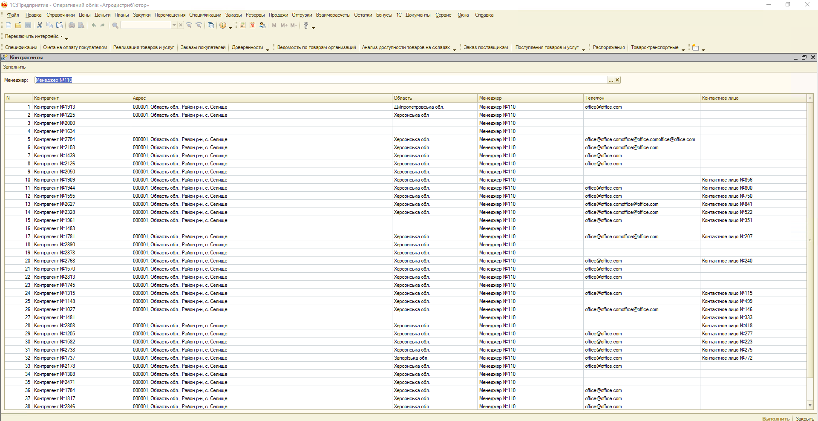The image size is (818, 421).
Task: Open the 'Справочники' menu
Action: tap(60, 15)
